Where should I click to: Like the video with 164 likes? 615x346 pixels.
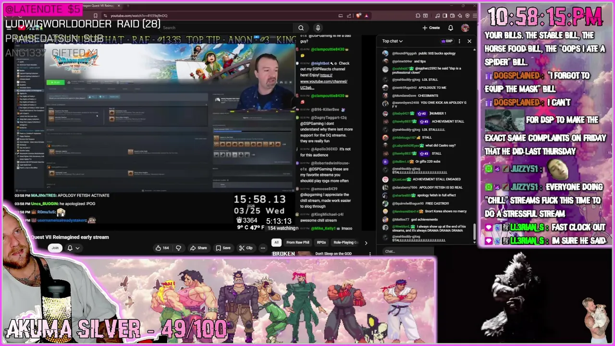(x=162, y=248)
